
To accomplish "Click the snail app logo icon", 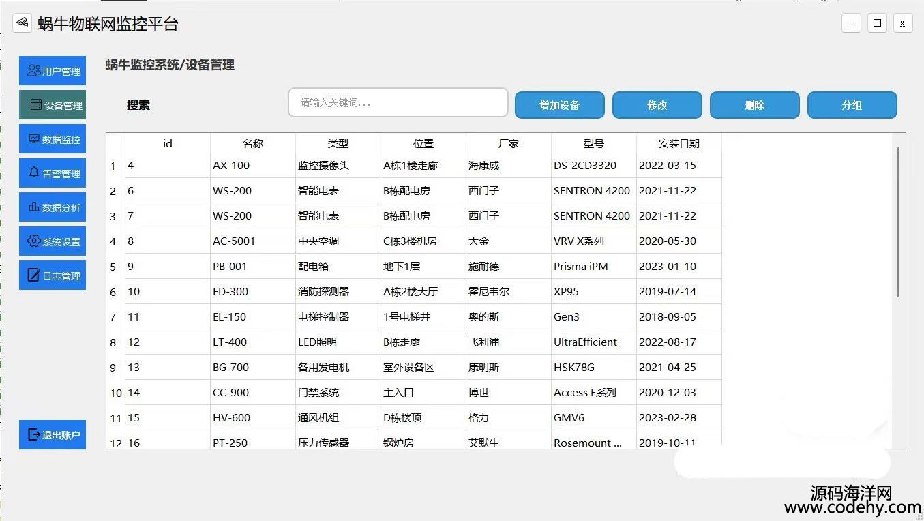I will pyautogui.click(x=22, y=23).
